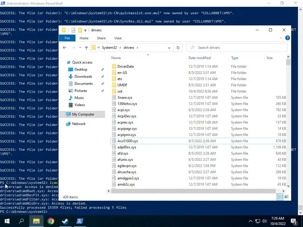Open taskbar Search magnifier

pos(21,221)
